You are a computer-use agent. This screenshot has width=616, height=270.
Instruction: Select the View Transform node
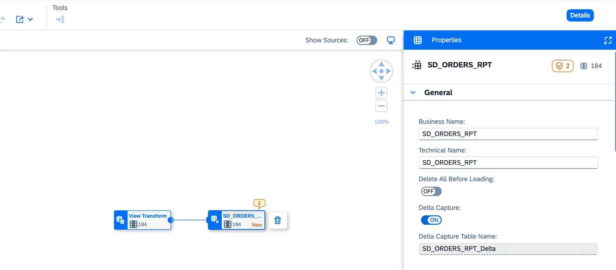click(143, 220)
